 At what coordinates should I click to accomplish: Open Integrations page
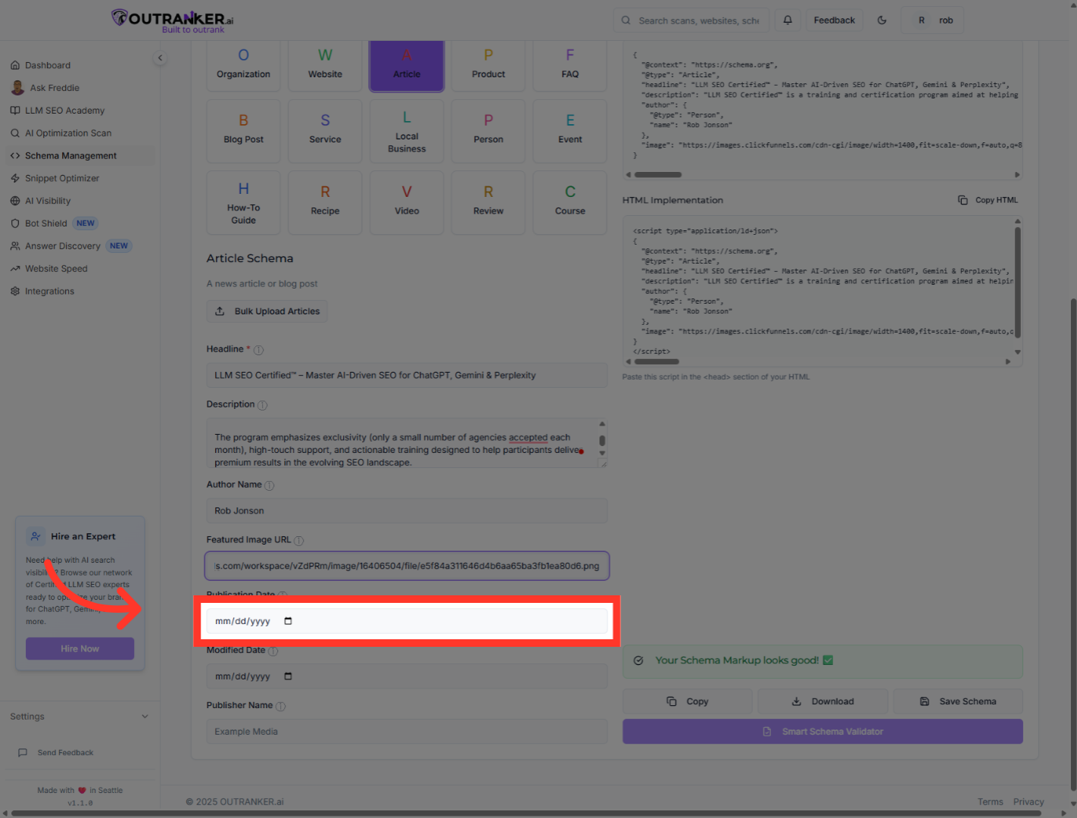(x=49, y=292)
